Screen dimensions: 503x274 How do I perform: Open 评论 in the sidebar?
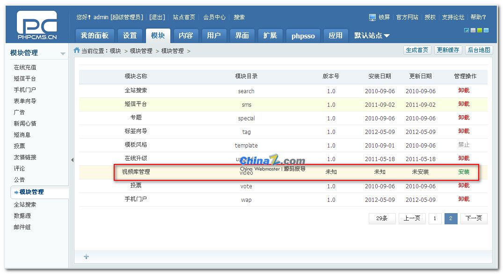point(19,169)
